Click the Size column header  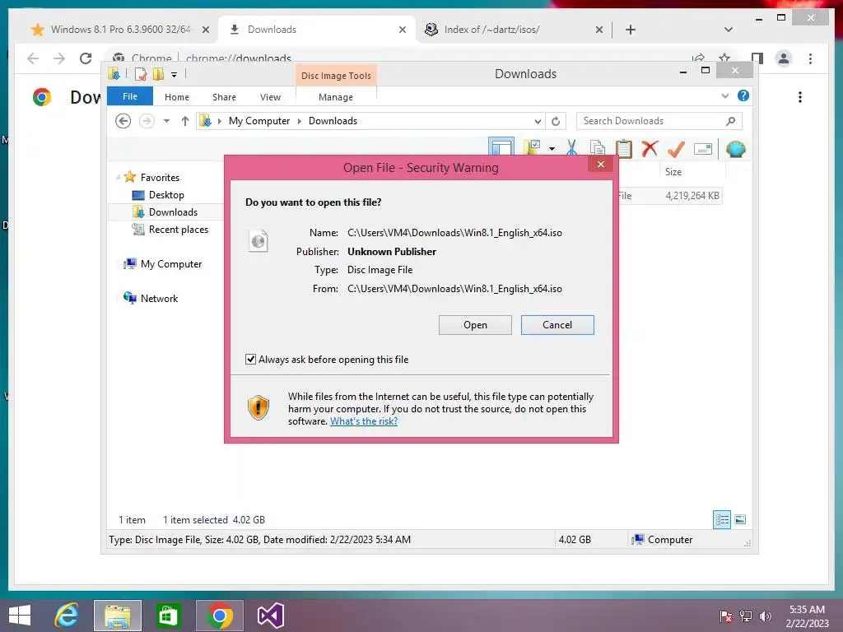point(673,171)
